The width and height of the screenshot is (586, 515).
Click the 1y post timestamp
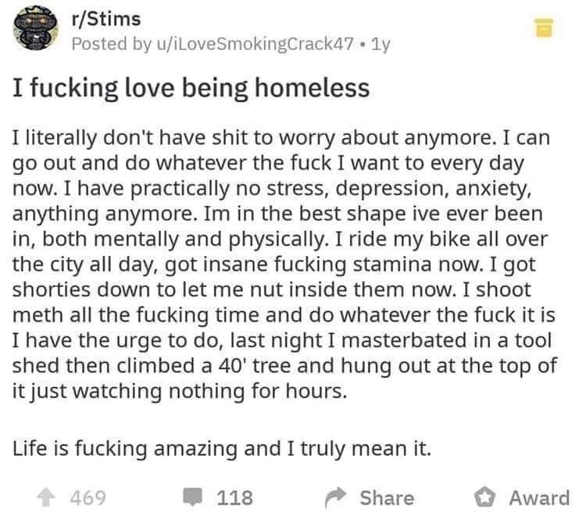click(x=381, y=44)
